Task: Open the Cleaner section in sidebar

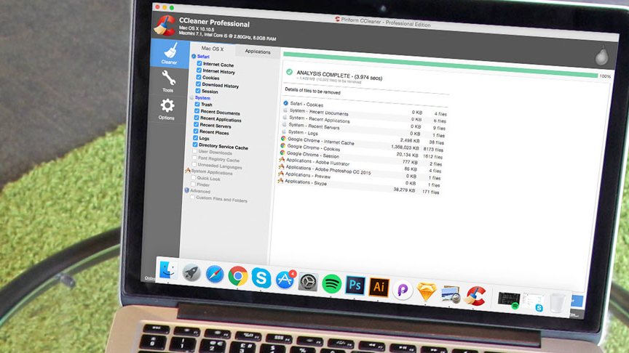Action: point(170,54)
